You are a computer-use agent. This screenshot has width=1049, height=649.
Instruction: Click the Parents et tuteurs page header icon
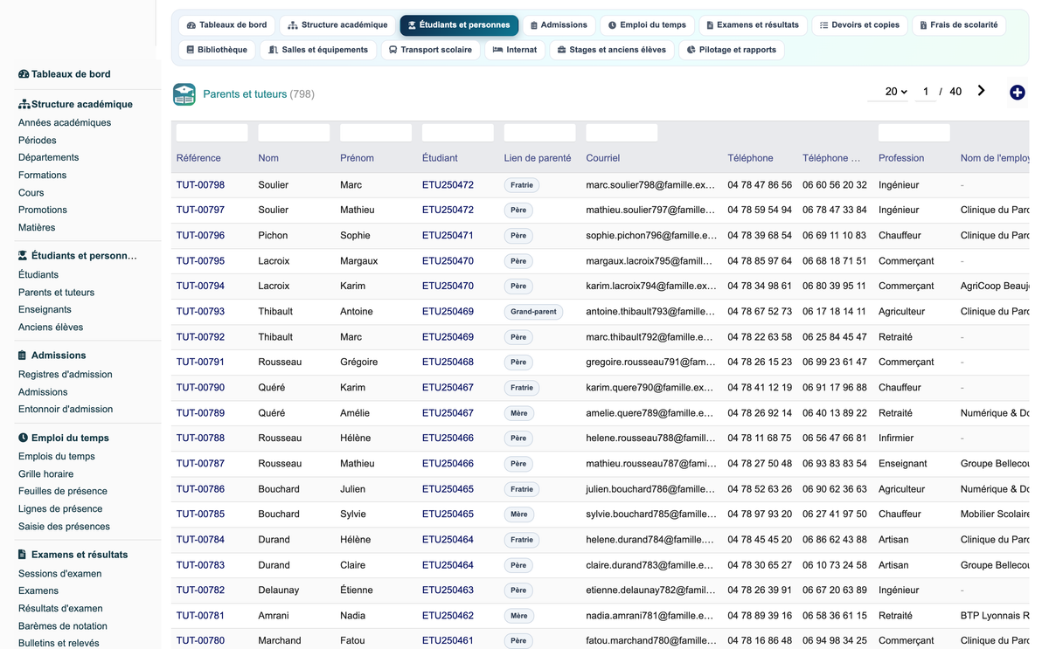184,94
